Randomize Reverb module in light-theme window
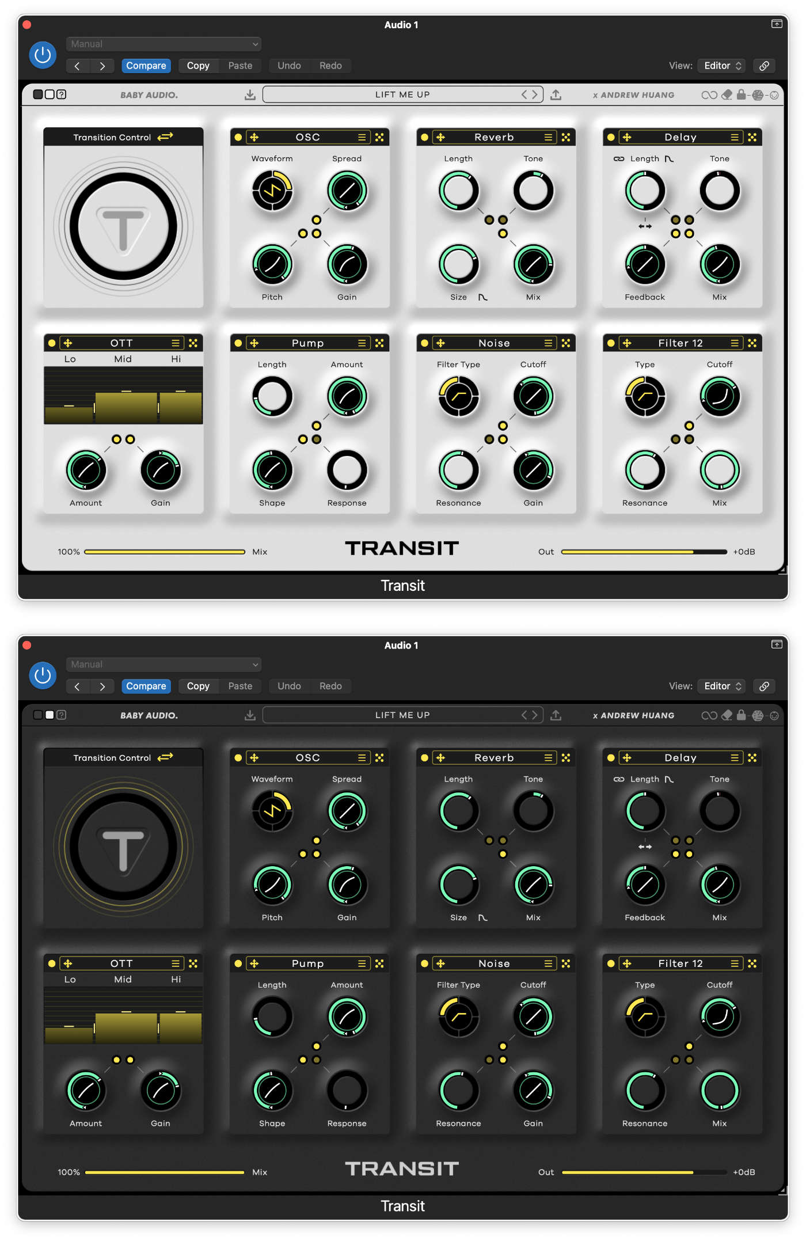This screenshot has height=1241, width=806. coord(566,137)
